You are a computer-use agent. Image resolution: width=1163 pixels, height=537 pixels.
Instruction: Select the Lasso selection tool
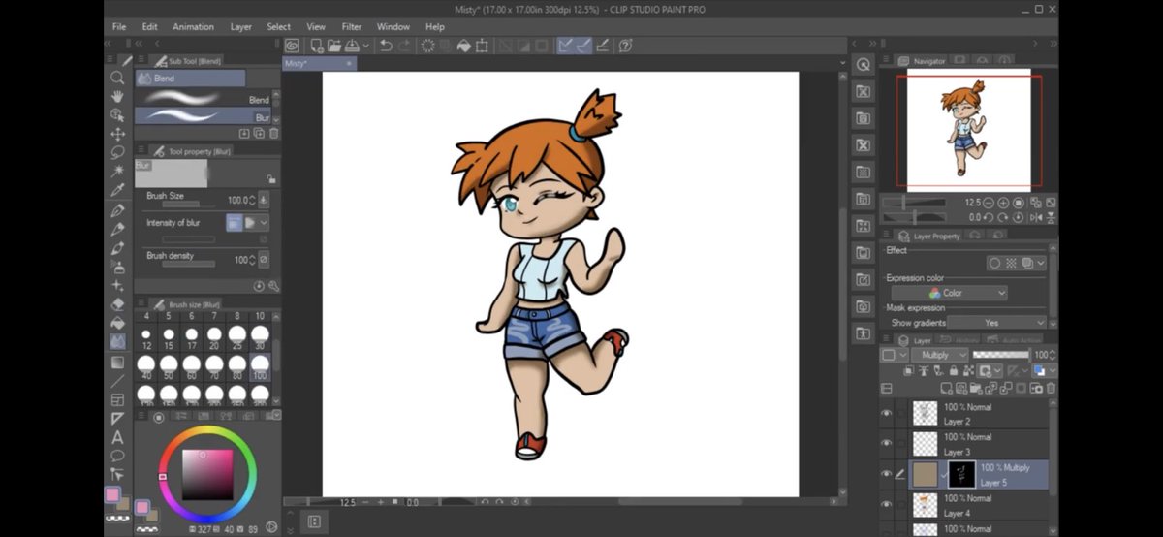117,152
